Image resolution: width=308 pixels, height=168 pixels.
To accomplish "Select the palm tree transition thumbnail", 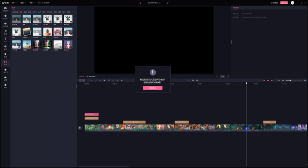I will click(27, 44).
